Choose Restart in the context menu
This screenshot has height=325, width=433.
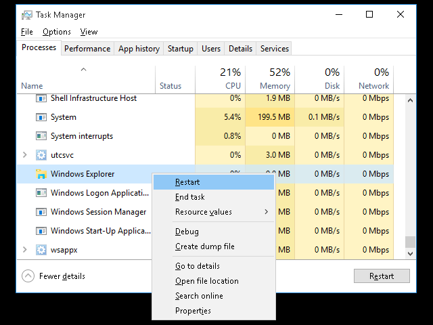[x=214, y=182]
